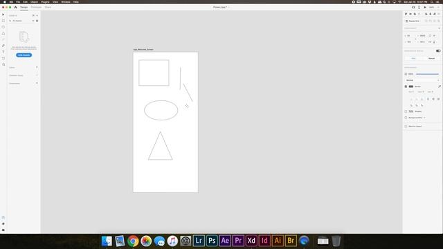
Task: Click the mobile device preview icon
Action: pos(419,7)
